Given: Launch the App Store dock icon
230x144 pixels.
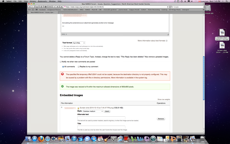Looking at the screenshot, I should coord(35,139).
